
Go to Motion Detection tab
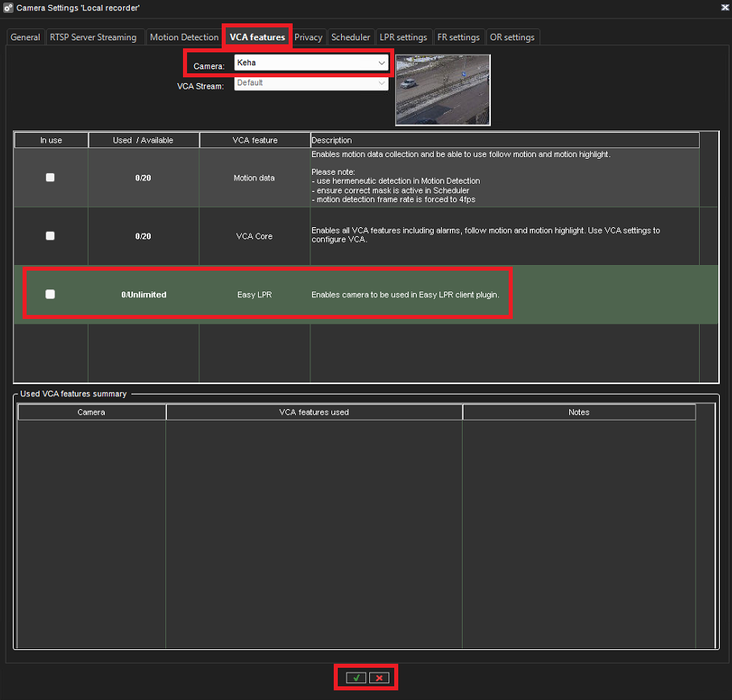coord(184,37)
